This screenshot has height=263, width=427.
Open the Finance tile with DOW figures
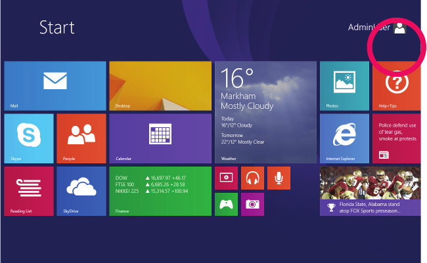(160, 192)
